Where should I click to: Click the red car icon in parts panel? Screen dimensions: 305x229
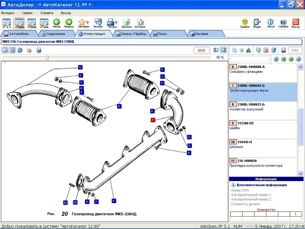click(284, 50)
